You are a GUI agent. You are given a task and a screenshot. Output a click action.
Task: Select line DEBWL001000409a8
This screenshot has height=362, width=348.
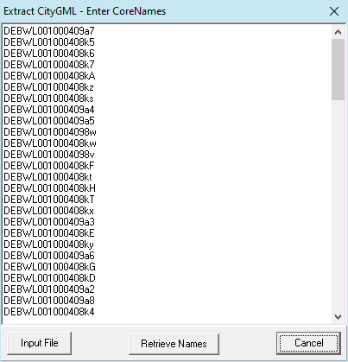coord(49,301)
